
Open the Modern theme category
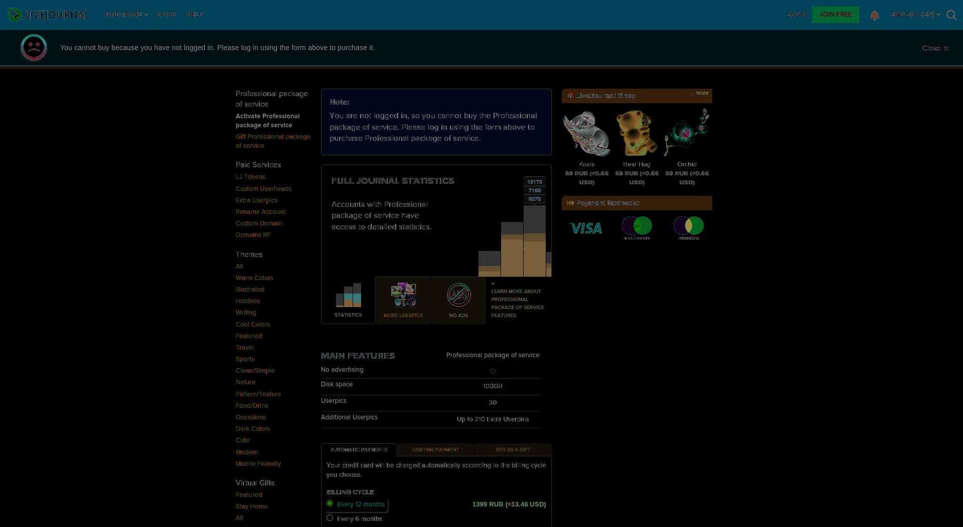point(247,452)
